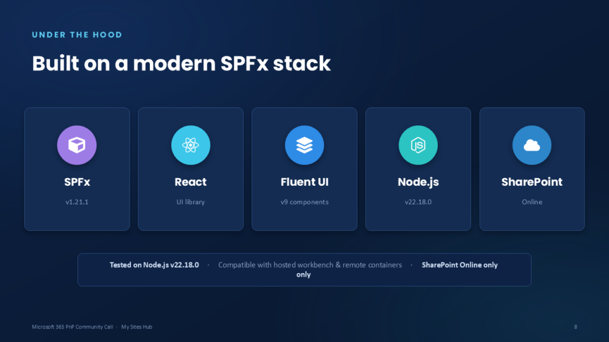The height and width of the screenshot is (342, 609).
Task: Click the purple SPFx cube icon
Action: 77,145
